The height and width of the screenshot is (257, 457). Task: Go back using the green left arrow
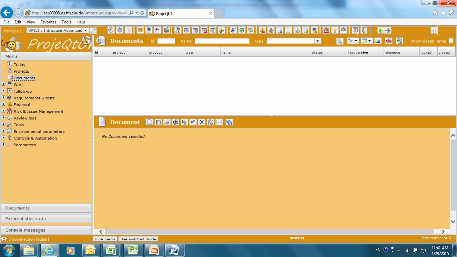coord(381,30)
